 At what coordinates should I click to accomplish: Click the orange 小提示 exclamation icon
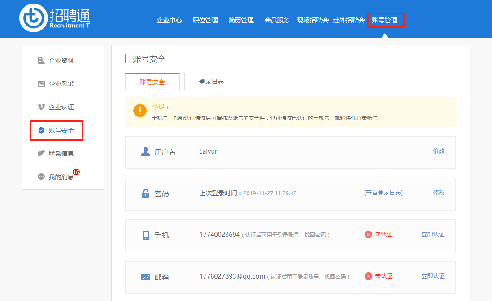[x=140, y=111]
